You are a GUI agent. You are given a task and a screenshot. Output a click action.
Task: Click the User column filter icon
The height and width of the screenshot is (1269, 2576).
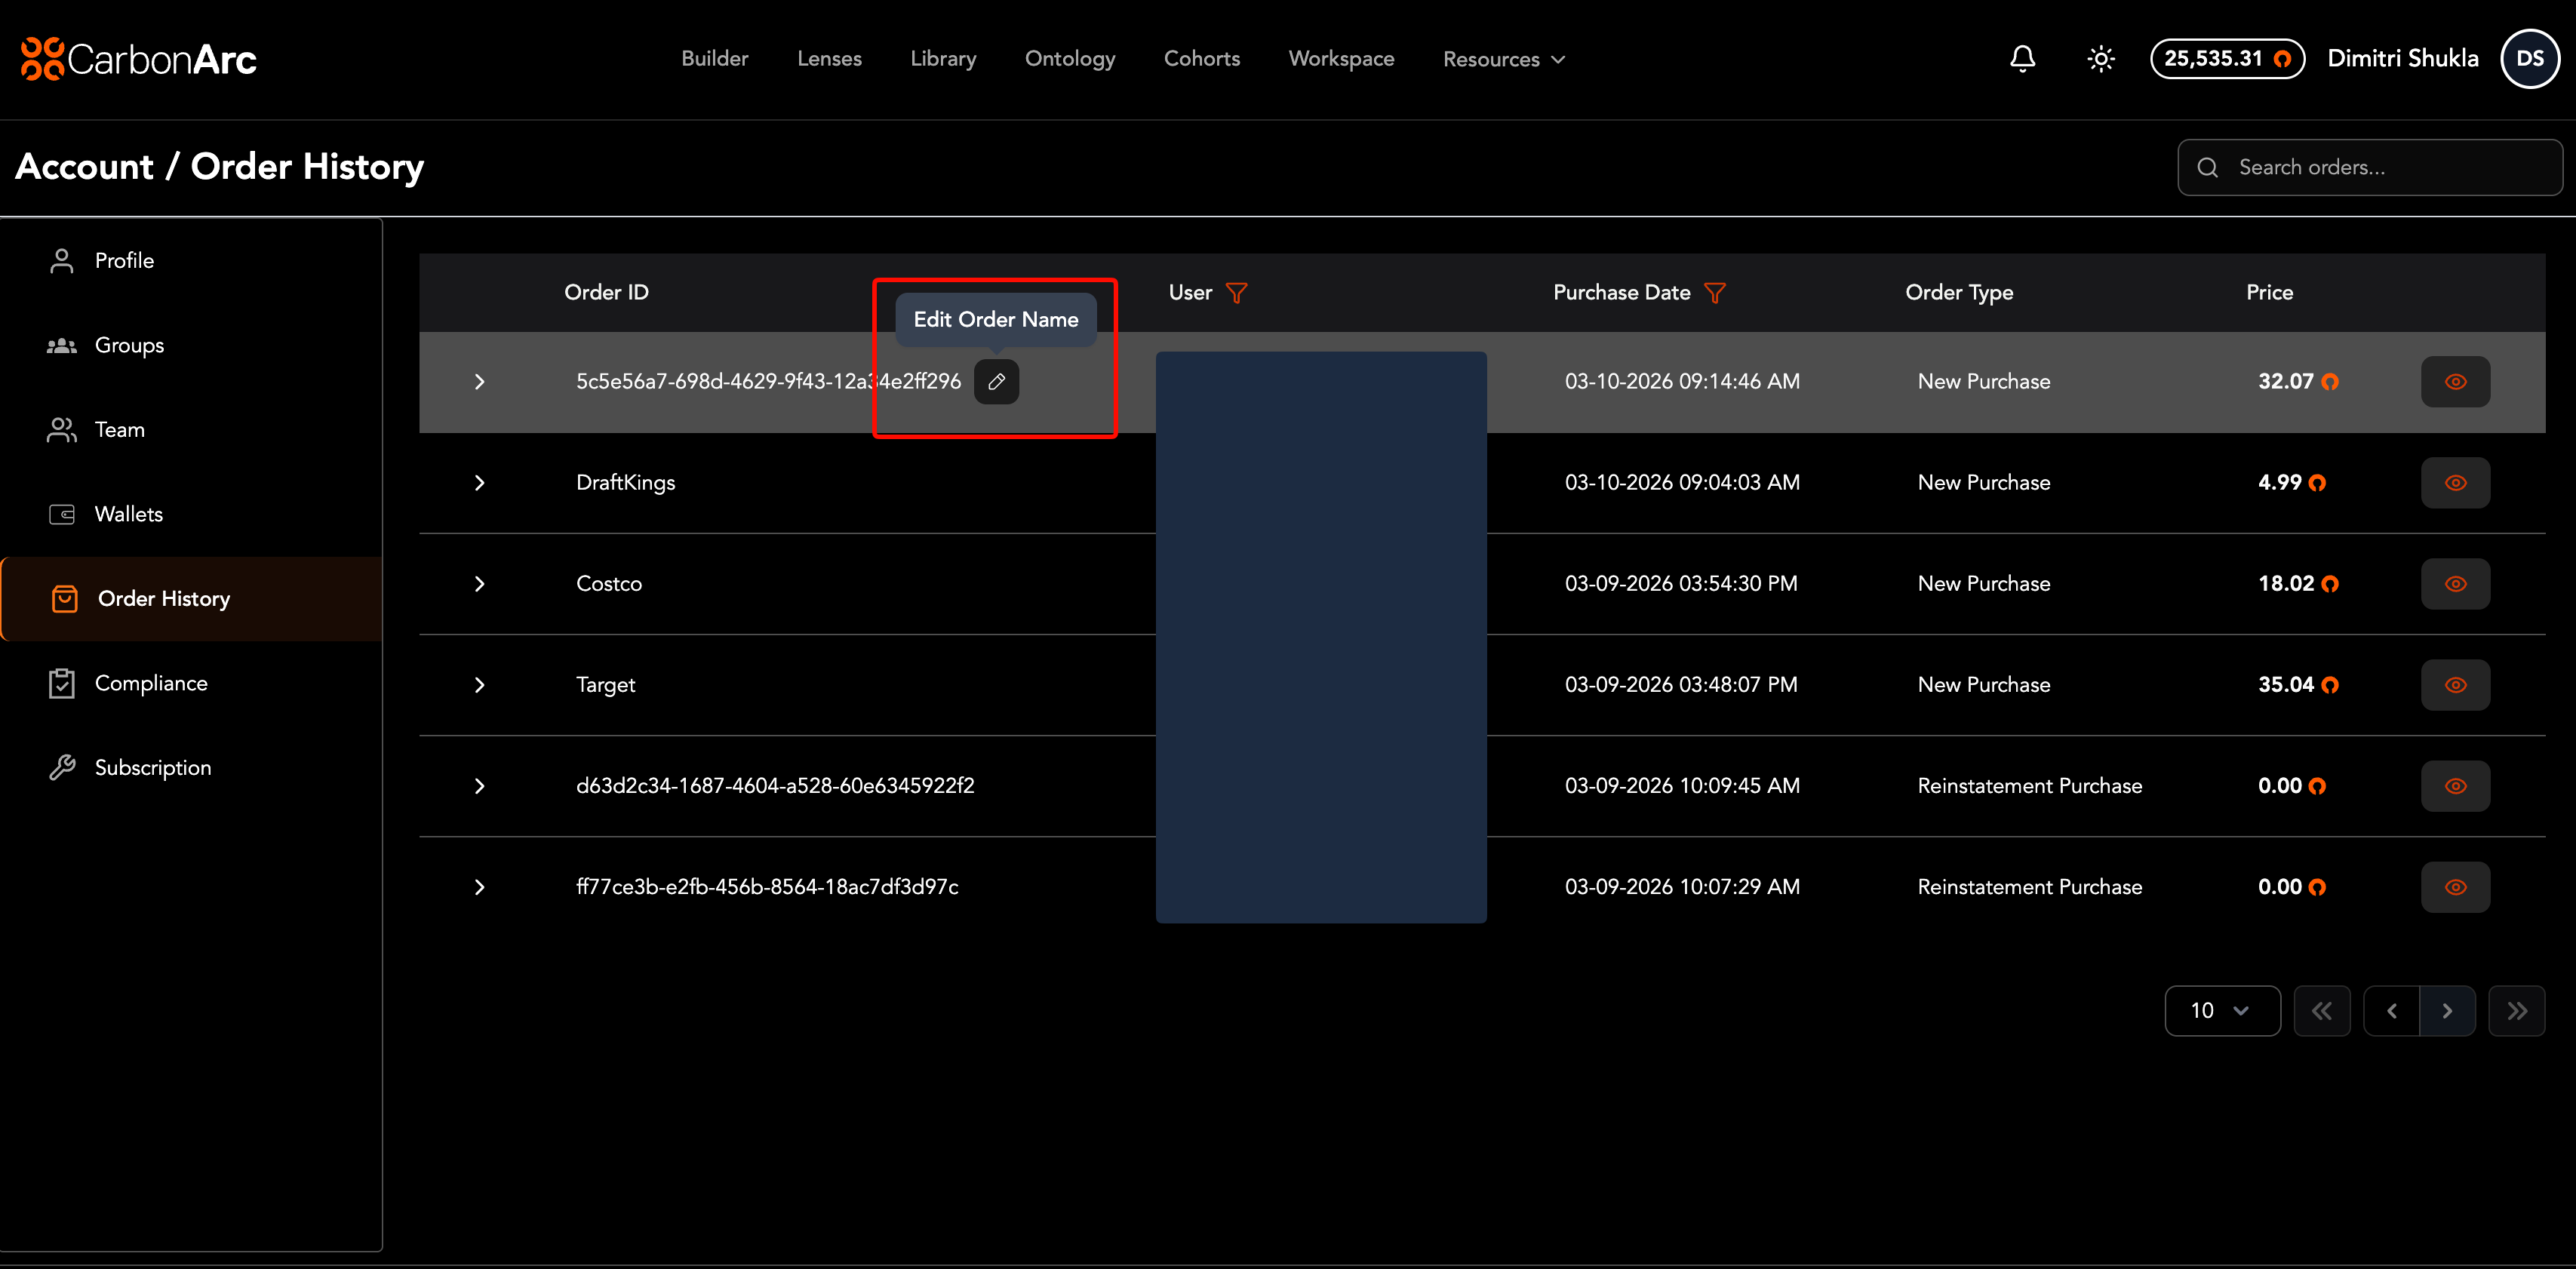pyautogui.click(x=1236, y=293)
